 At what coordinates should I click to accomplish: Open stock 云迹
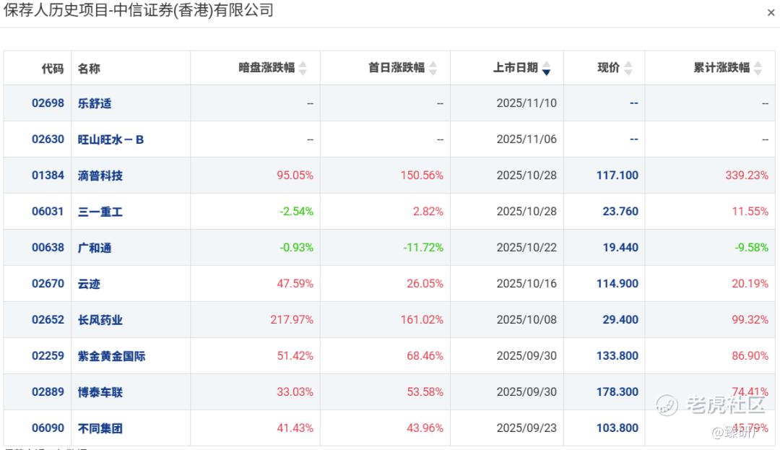tap(89, 284)
